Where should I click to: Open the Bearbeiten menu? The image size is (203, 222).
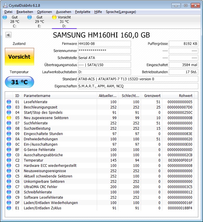[x=25, y=12]
